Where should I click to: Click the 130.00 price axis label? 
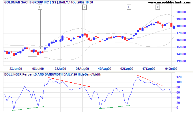(181, 61)
